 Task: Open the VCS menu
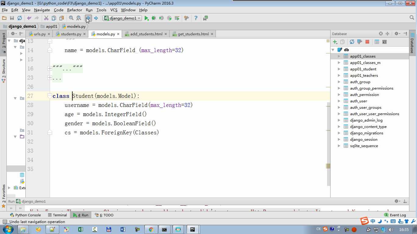(114, 10)
